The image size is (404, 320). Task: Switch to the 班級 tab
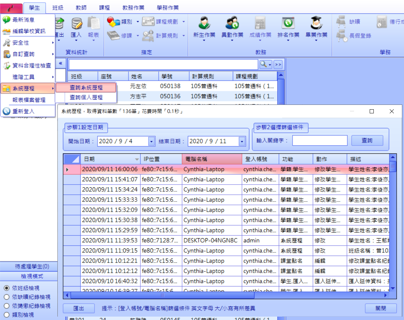point(58,8)
